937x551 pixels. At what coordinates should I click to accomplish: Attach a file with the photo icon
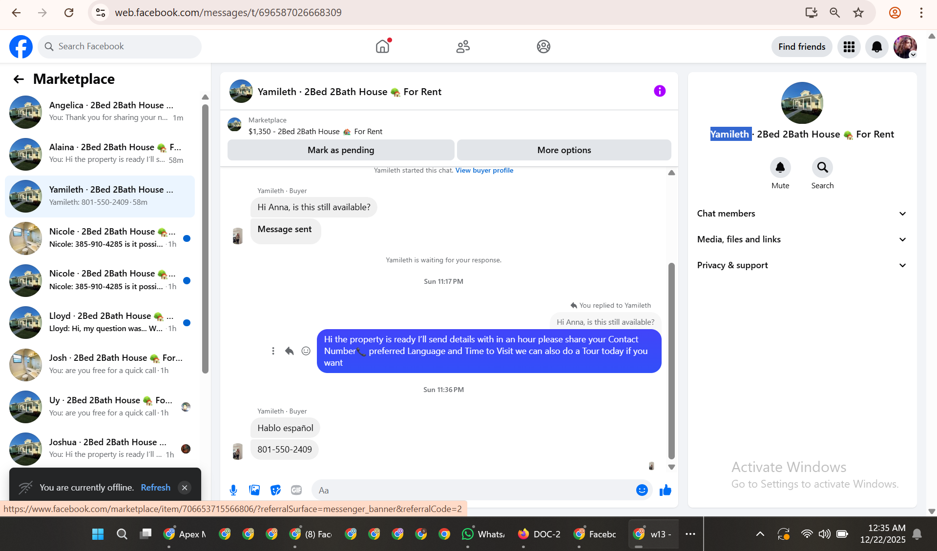tap(254, 490)
